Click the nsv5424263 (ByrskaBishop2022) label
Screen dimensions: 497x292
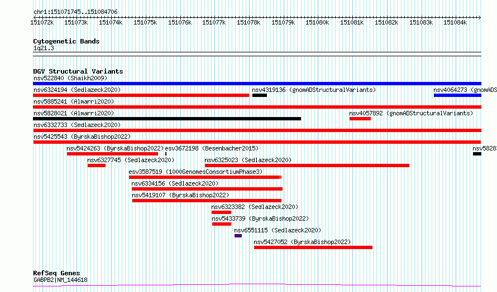(x=115, y=148)
